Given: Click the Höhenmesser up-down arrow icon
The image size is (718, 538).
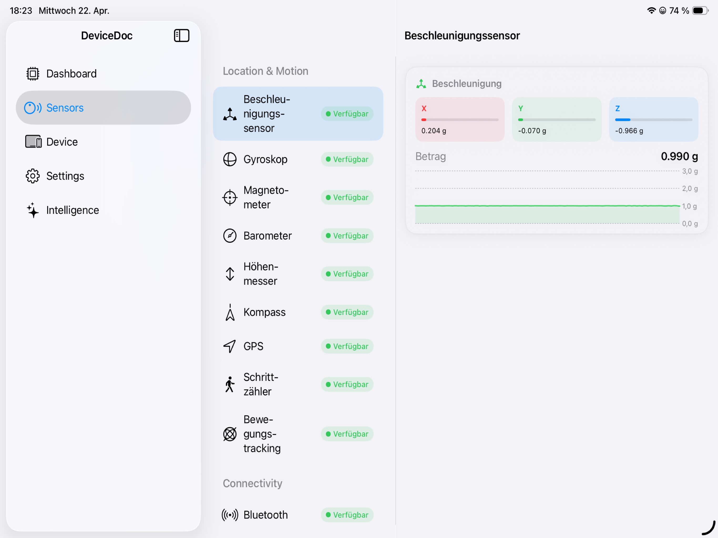Looking at the screenshot, I should coord(230,274).
